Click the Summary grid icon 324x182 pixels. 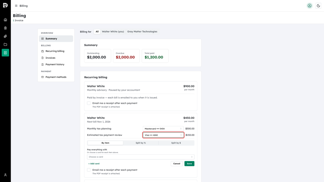click(43, 39)
